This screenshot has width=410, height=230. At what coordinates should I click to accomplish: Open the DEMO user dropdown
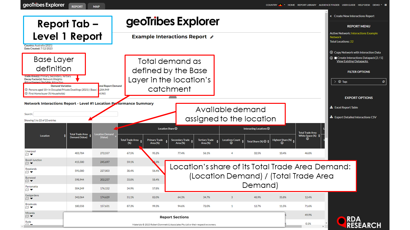377,5
